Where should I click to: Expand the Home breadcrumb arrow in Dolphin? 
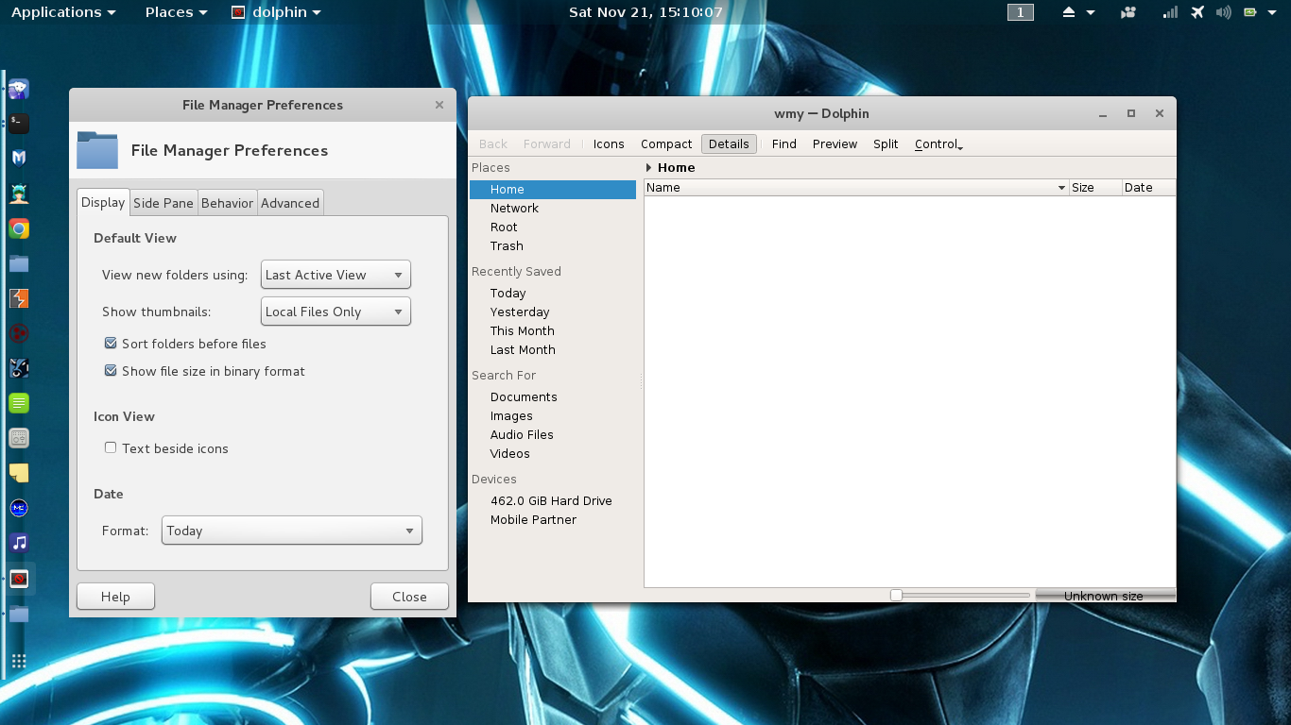(649, 168)
